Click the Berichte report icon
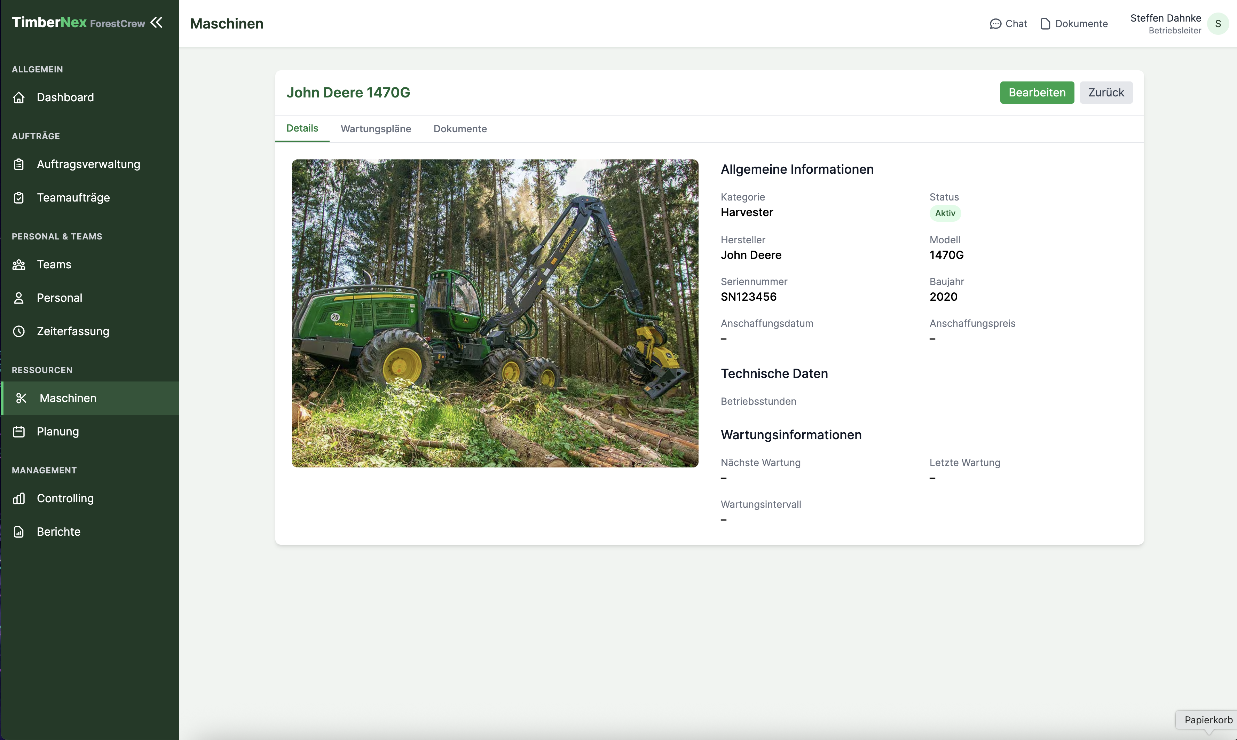 tap(19, 532)
